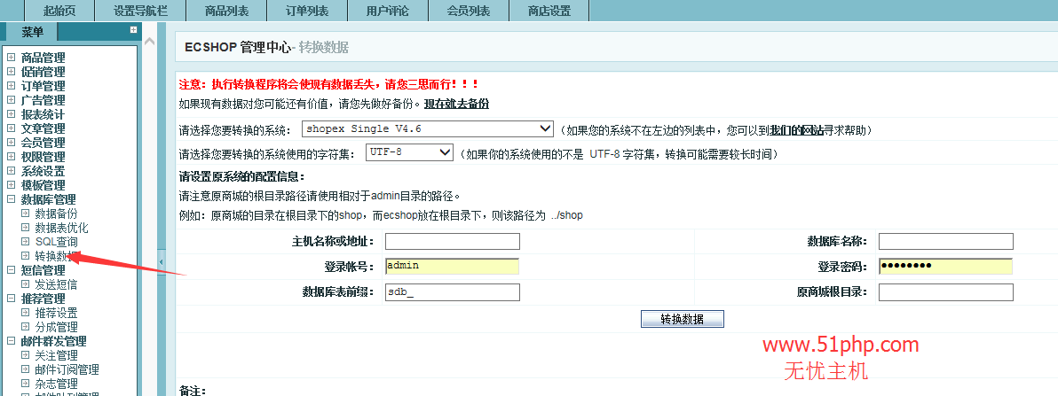Click the arrow icon beside SQL查询
This screenshot has height=396, width=1058.
pos(26,242)
